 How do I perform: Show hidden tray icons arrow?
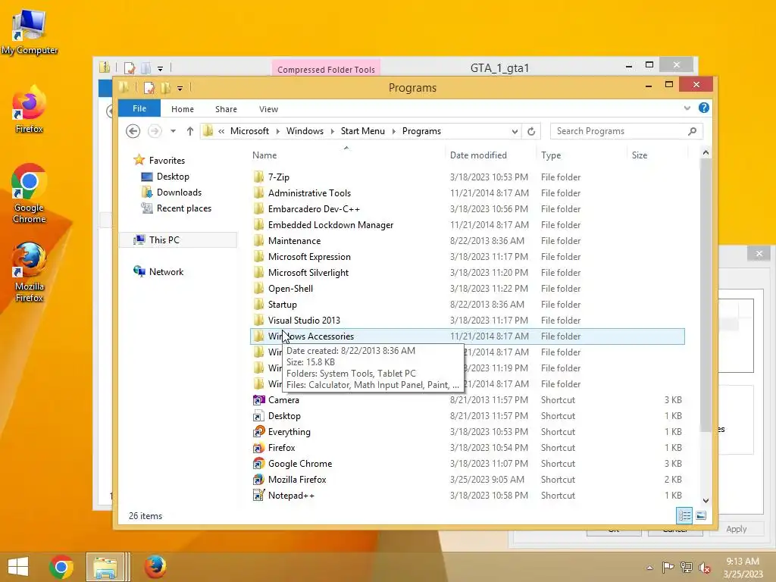(x=649, y=568)
